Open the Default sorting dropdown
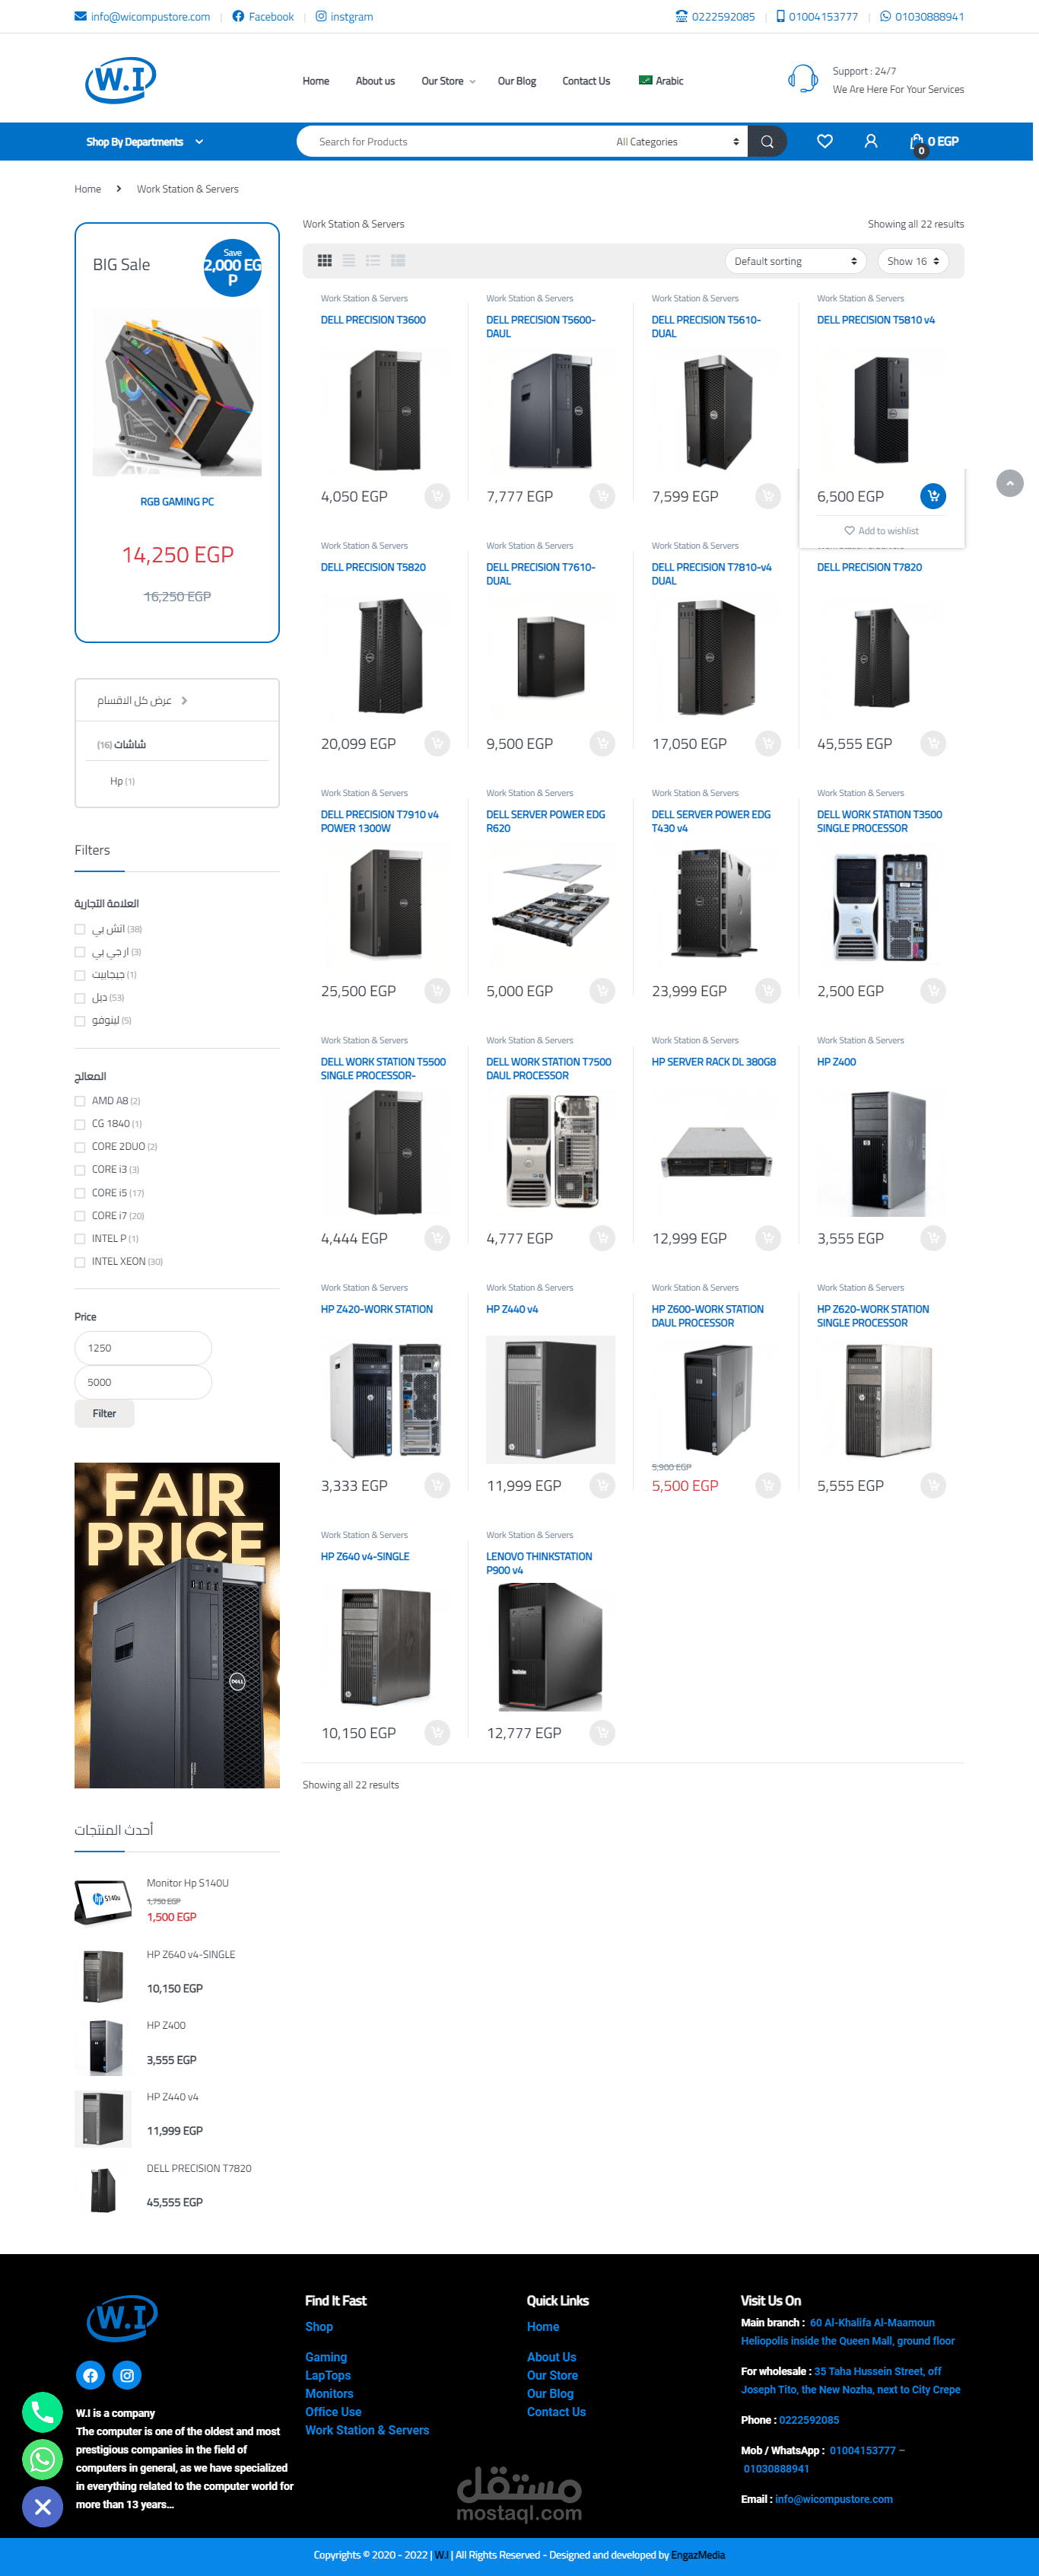This screenshot has height=2576, width=1039. [x=796, y=261]
